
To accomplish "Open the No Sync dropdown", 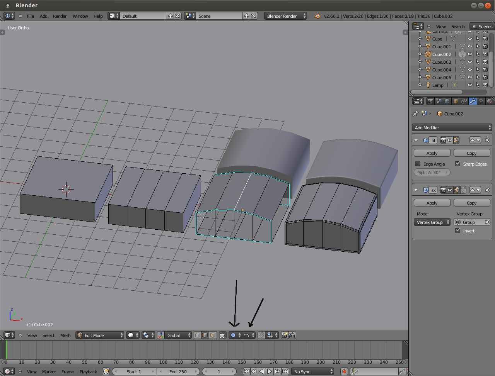I will [313, 371].
